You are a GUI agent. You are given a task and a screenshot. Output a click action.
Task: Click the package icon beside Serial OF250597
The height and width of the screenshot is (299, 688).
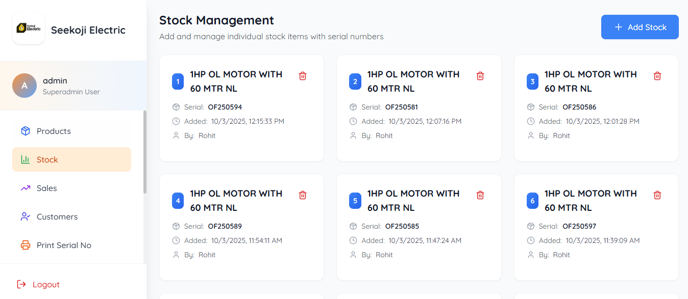pos(531,226)
